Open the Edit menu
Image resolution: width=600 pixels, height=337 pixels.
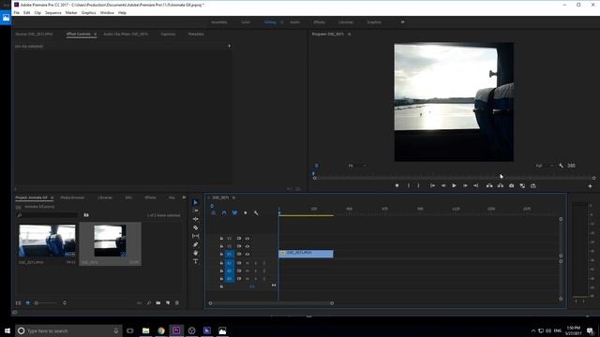pyautogui.click(x=27, y=12)
